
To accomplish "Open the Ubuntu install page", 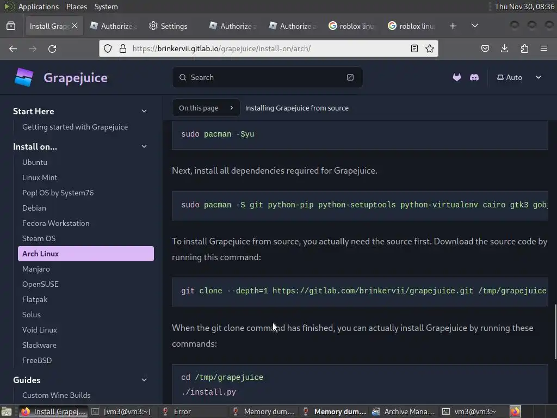I will pyautogui.click(x=34, y=162).
